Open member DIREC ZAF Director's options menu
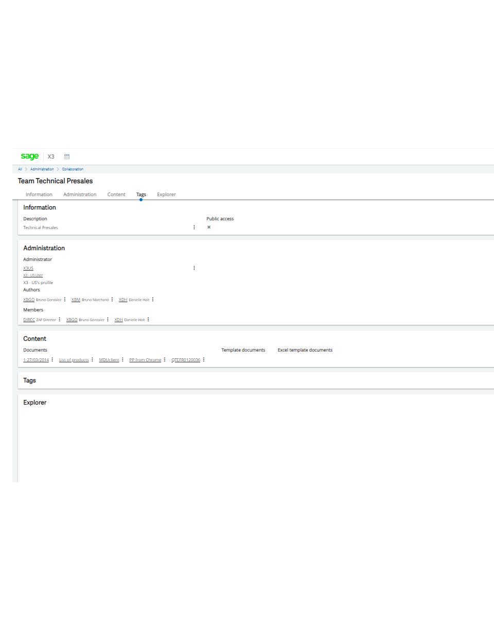This screenshot has width=494, height=630. 60,319
